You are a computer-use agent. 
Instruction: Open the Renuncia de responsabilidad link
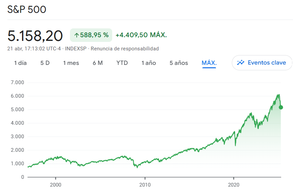click(125, 49)
